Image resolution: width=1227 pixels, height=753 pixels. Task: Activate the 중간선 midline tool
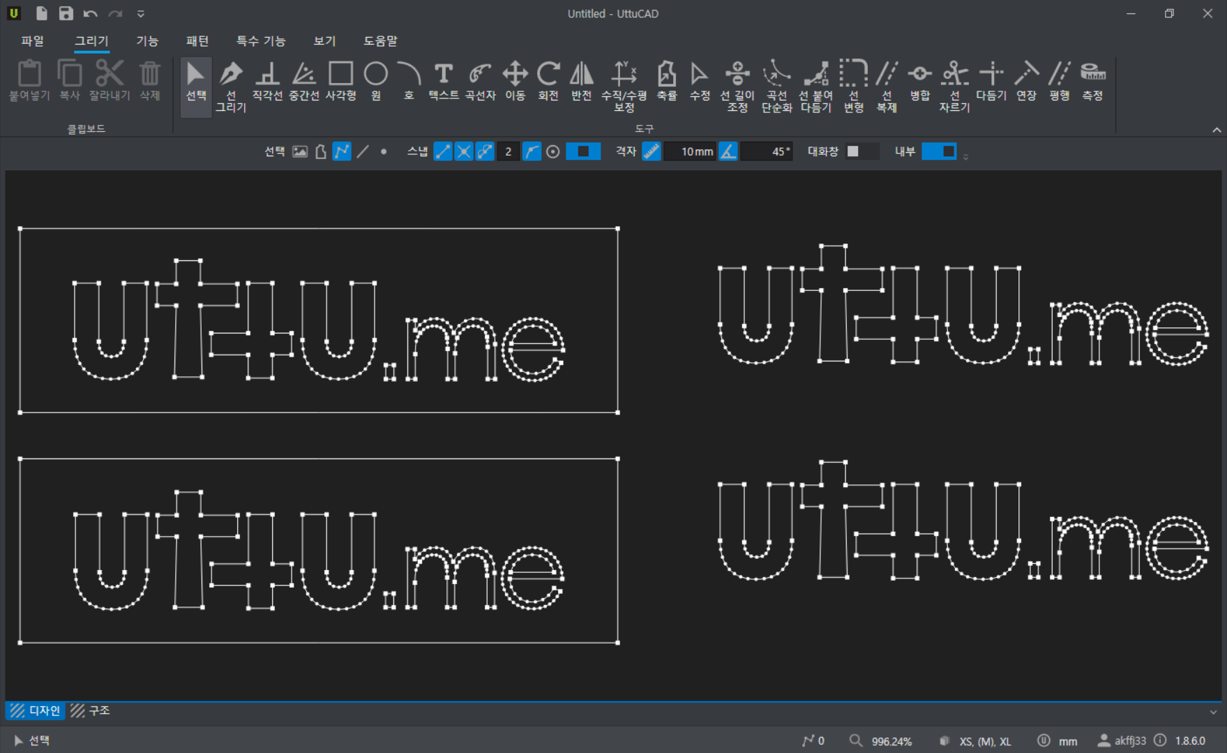pyautogui.click(x=304, y=82)
